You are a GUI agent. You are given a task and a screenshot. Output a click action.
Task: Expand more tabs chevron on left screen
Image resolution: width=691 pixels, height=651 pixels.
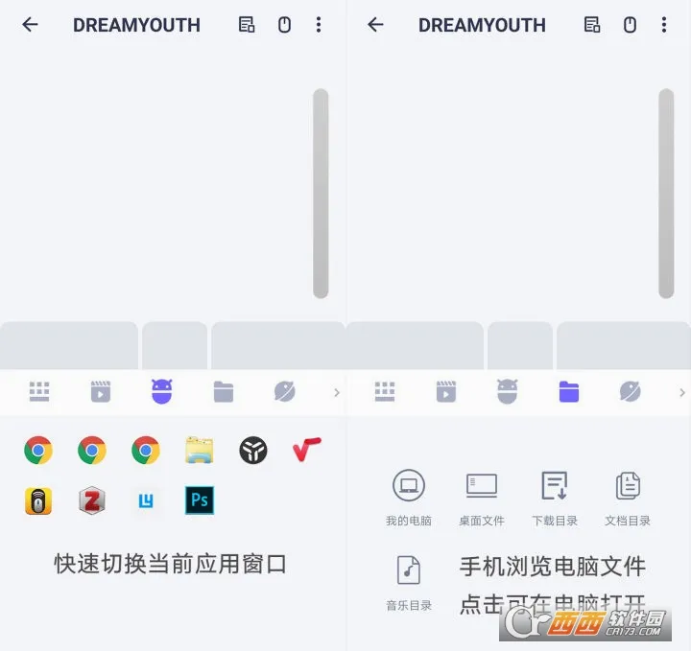tap(337, 392)
